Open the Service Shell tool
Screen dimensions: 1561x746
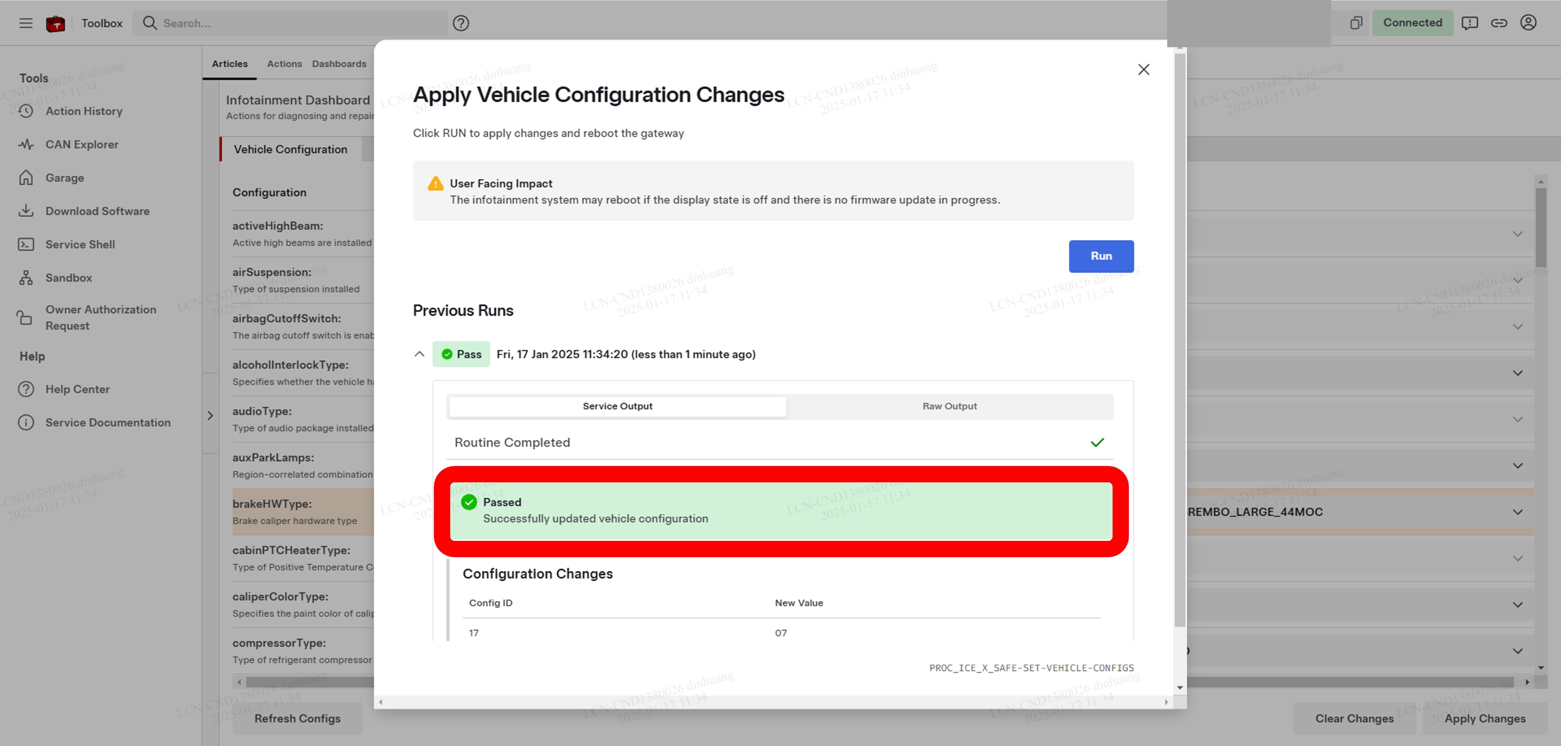pos(80,244)
